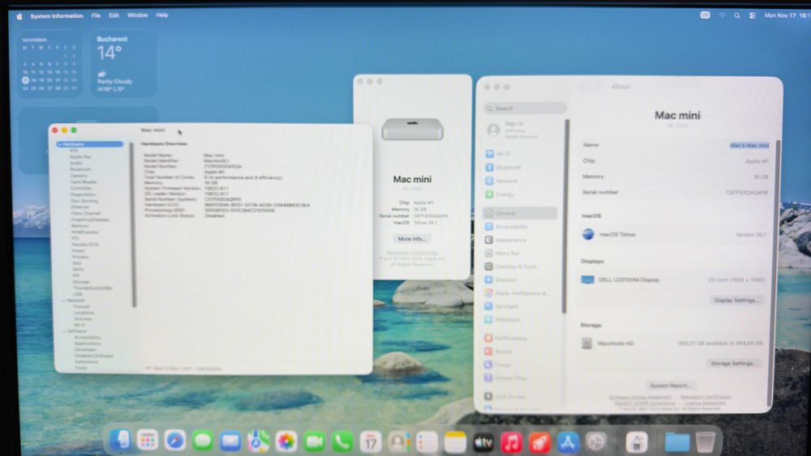This screenshot has width=811, height=456.
Task: Open the Apple menu
Action: point(19,16)
